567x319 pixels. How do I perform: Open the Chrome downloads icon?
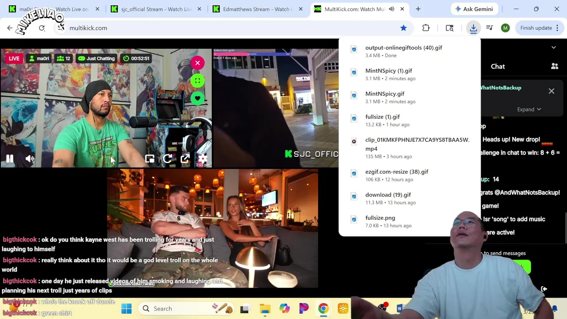point(474,28)
